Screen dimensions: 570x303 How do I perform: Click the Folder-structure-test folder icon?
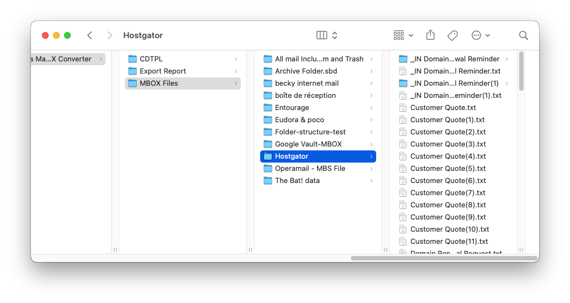pos(268,132)
